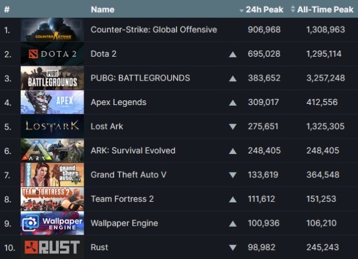Click the up trend arrow for Wallpaper Engine
The image size is (358, 259).
click(x=233, y=224)
